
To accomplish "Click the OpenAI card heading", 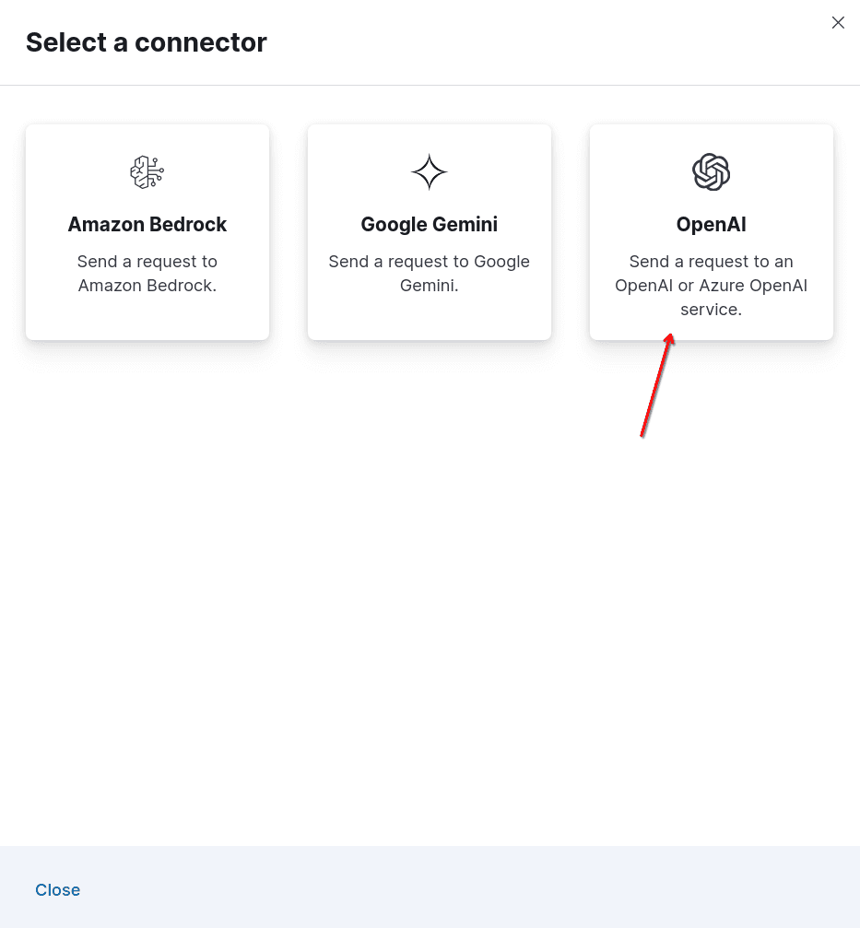I will pos(711,224).
